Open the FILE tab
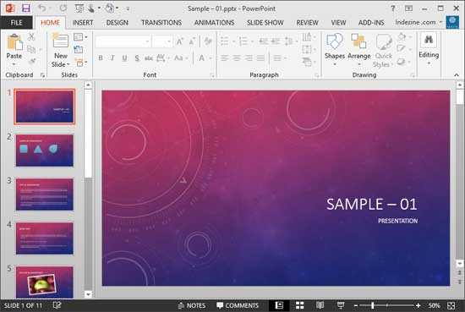This screenshot has width=465, height=312. pyautogui.click(x=16, y=23)
